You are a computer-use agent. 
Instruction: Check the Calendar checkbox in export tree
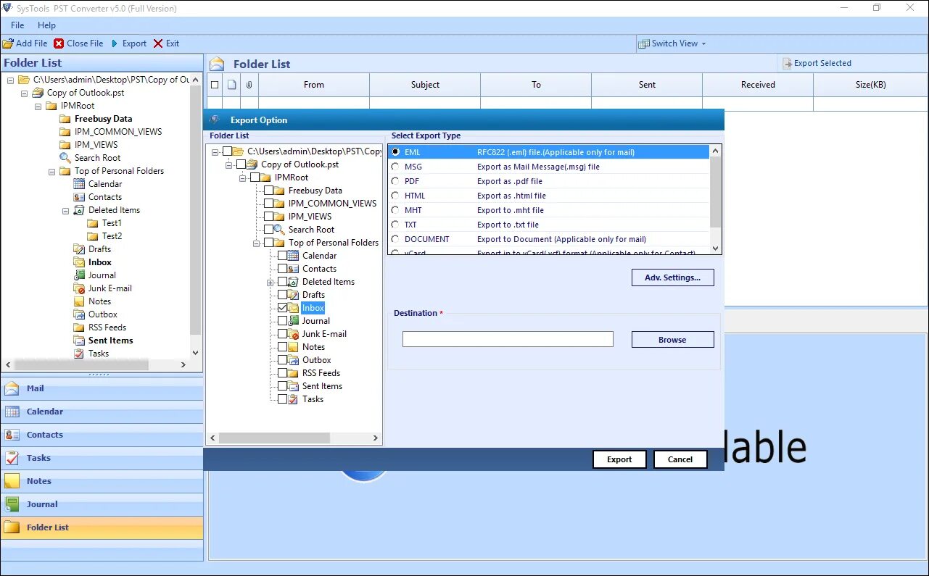tap(283, 256)
